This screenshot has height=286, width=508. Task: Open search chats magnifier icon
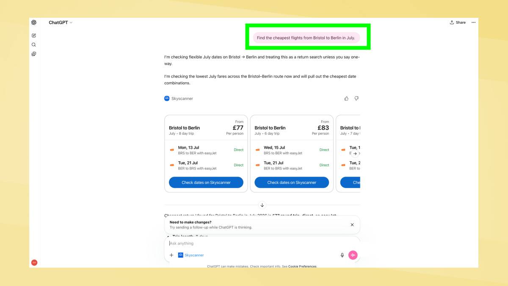pyautogui.click(x=34, y=44)
